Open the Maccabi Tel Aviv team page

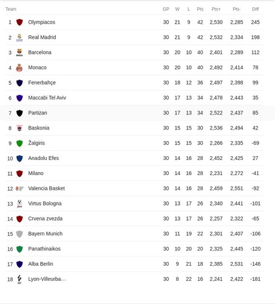(47, 98)
